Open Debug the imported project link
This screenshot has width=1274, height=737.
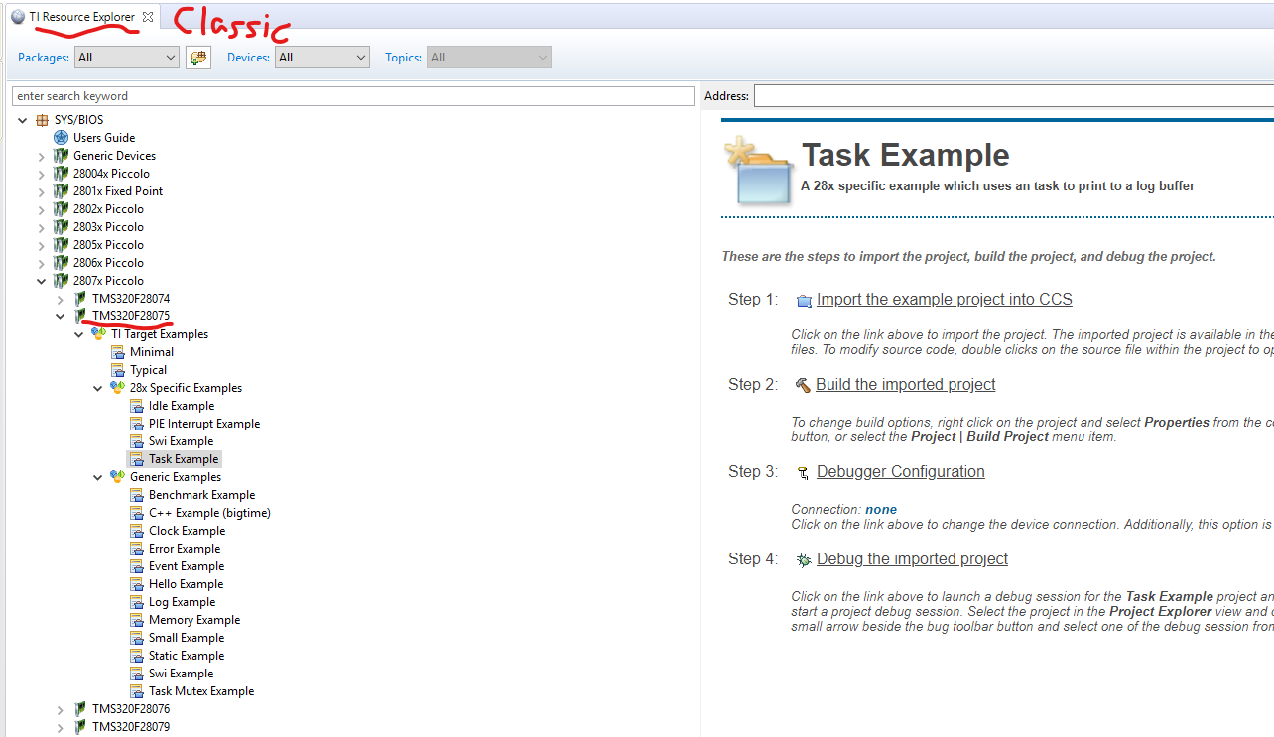[x=912, y=559]
